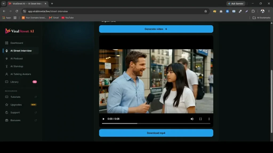Click the eyedropper extension icon

pos(240,11)
